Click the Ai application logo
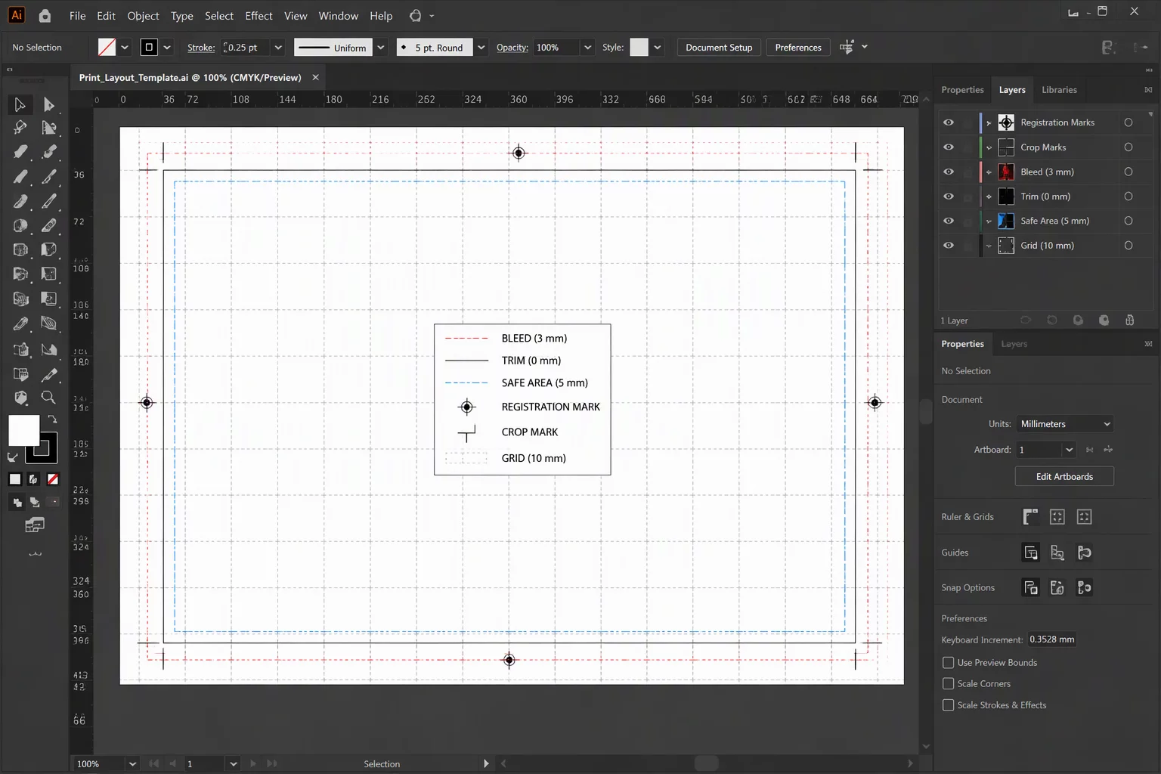Screen dimensions: 1161x774 point(17,15)
